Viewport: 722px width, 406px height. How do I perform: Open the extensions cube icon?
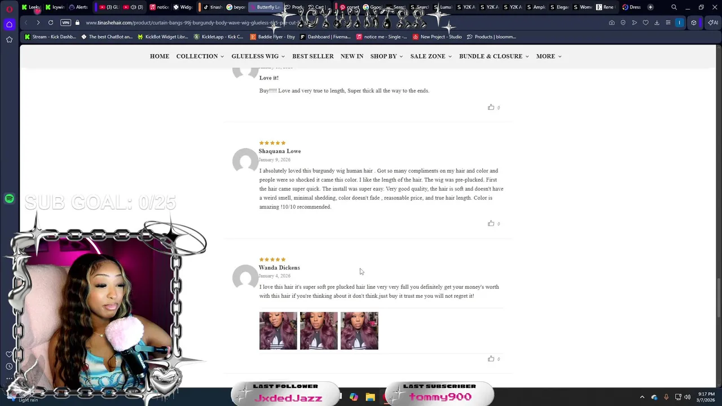(694, 23)
